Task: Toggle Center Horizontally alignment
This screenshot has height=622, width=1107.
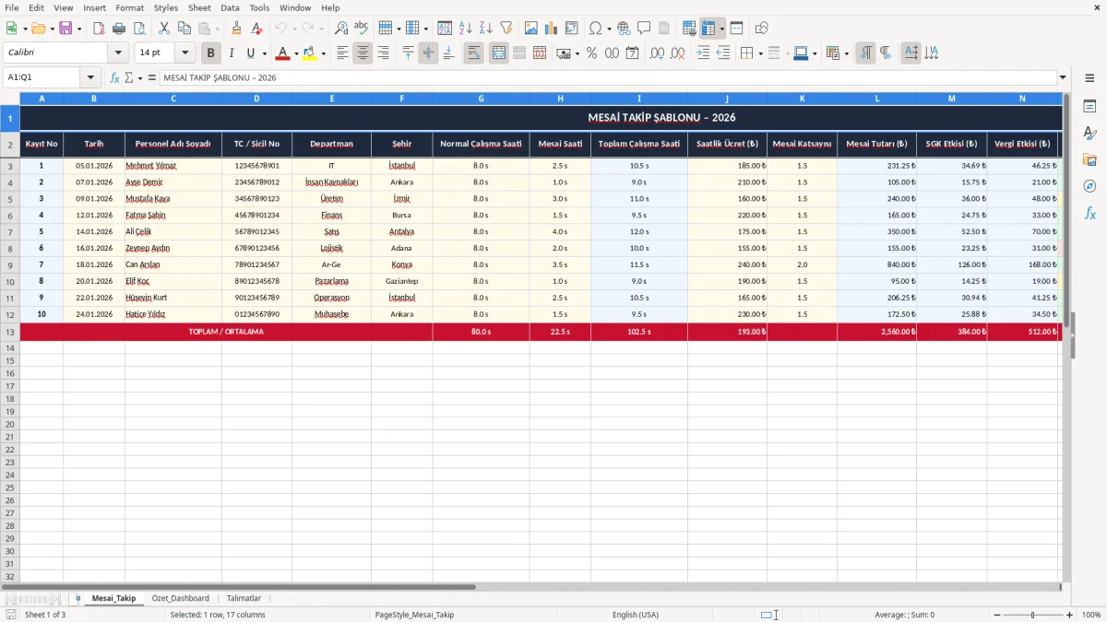Action: (363, 53)
